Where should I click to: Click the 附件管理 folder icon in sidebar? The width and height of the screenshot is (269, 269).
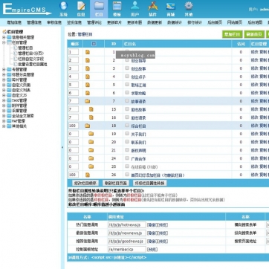pos(9,106)
